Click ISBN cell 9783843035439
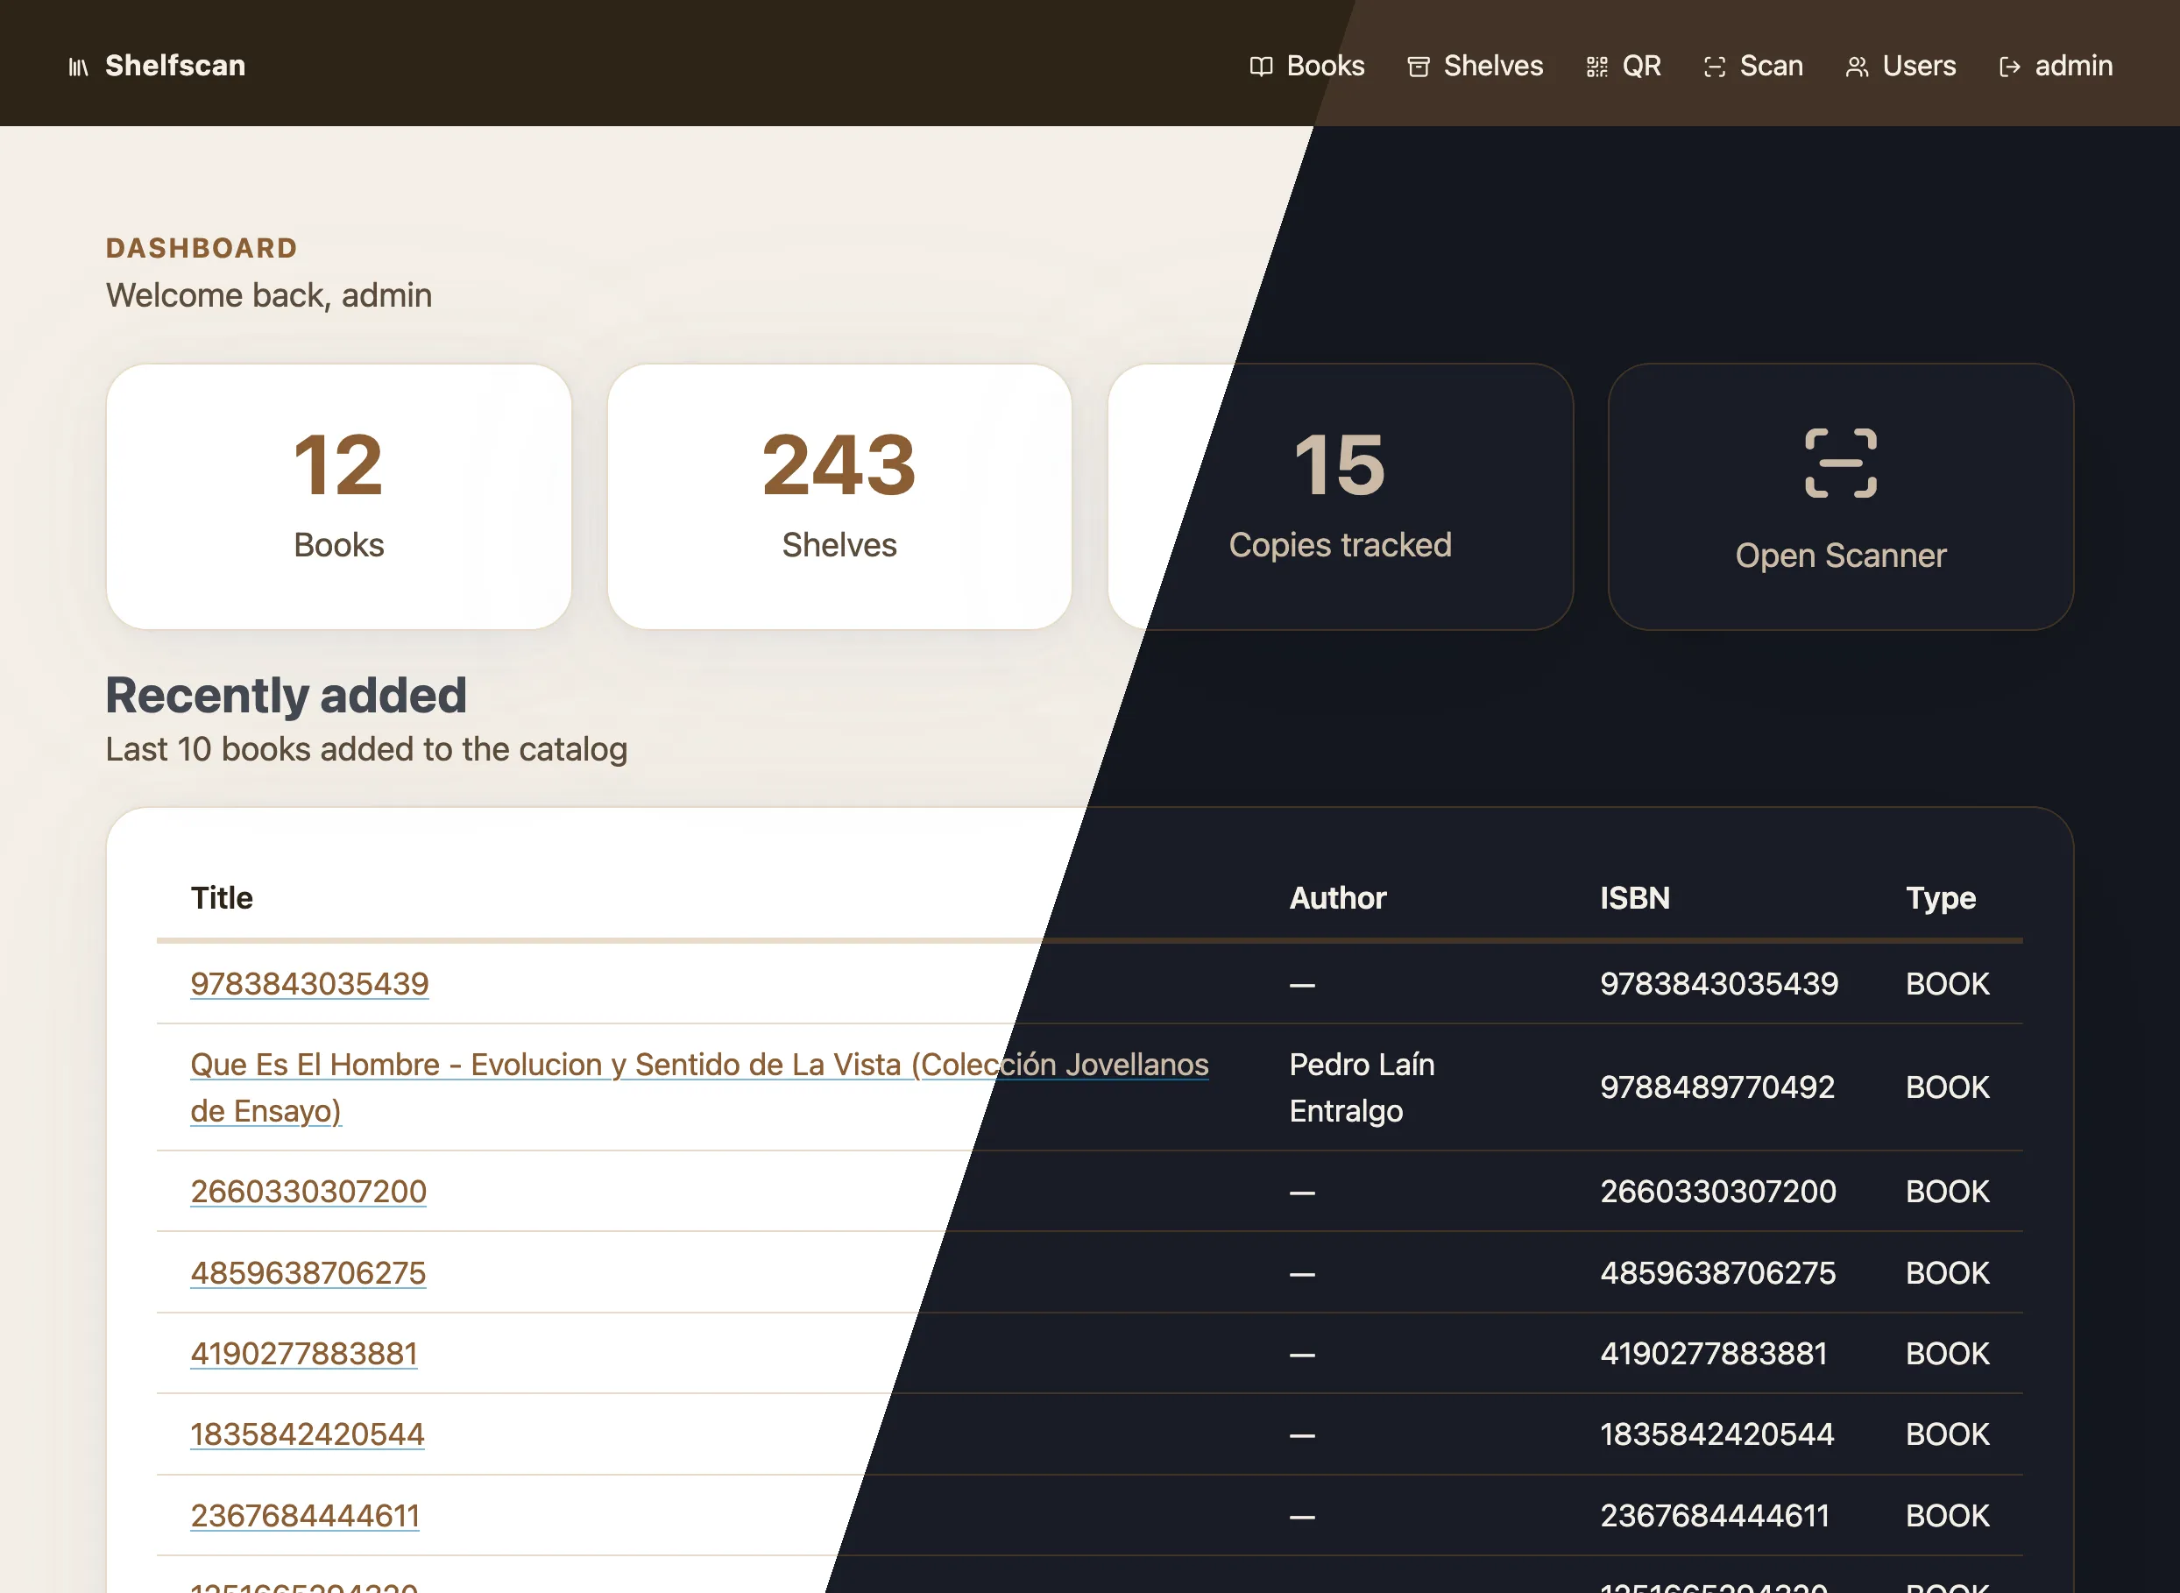 pyautogui.click(x=1719, y=983)
